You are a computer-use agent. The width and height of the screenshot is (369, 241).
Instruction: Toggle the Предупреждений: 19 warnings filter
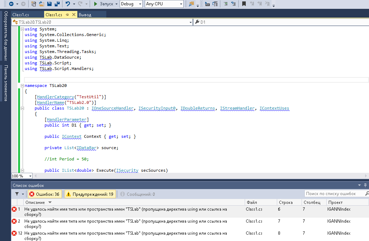click(x=90, y=194)
